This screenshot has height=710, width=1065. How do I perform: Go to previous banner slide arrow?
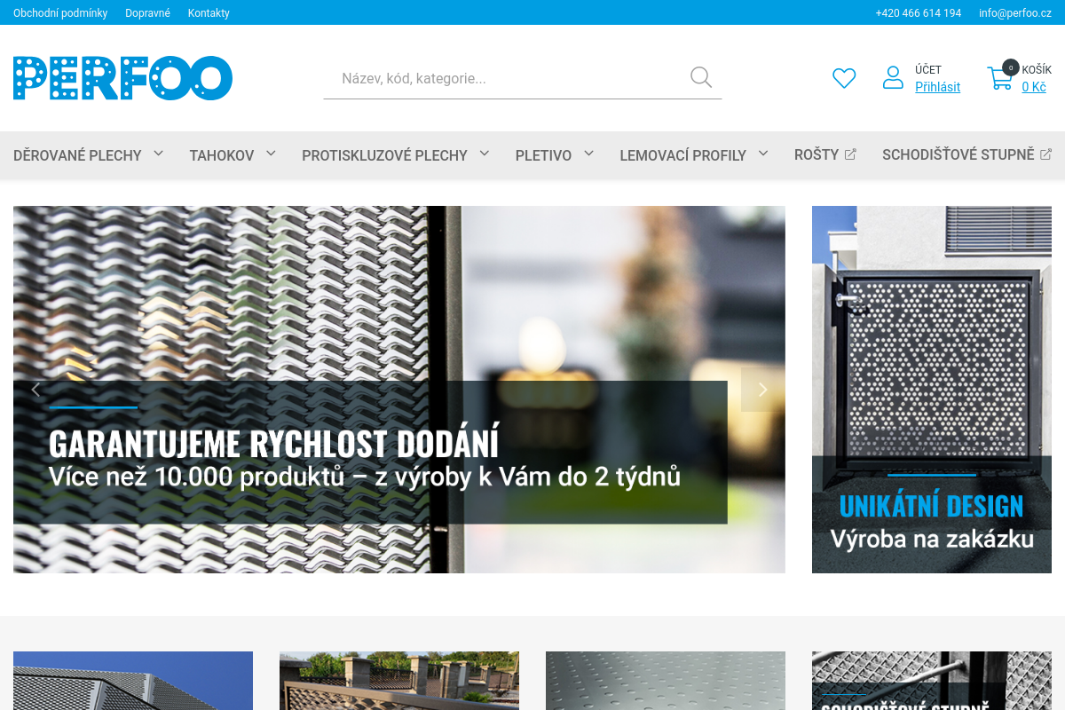36,390
